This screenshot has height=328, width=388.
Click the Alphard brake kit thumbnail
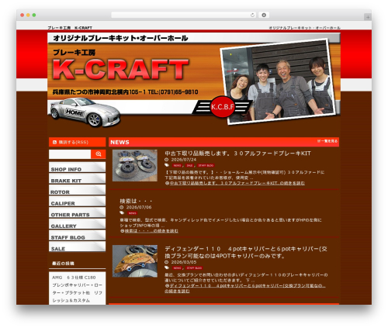(135, 165)
